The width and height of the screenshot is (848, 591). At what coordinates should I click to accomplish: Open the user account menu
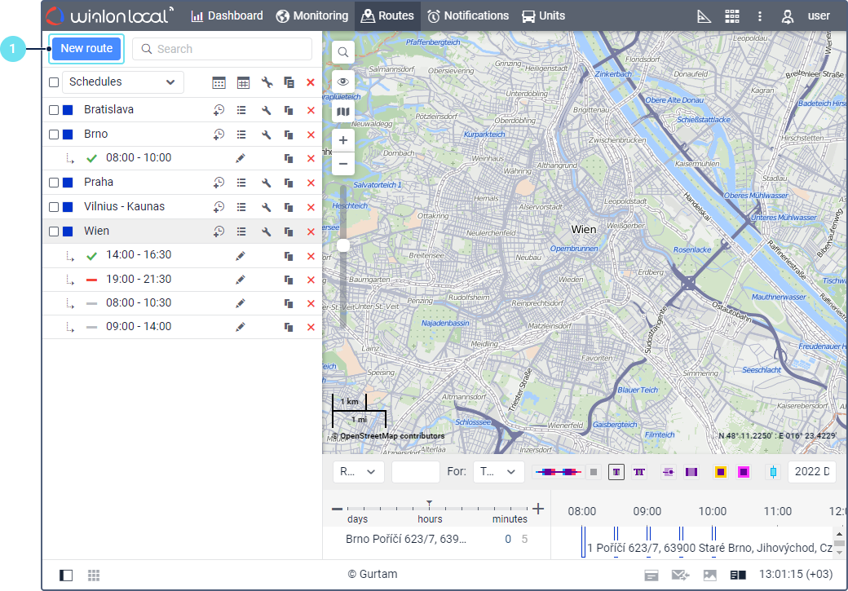(x=806, y=15)
